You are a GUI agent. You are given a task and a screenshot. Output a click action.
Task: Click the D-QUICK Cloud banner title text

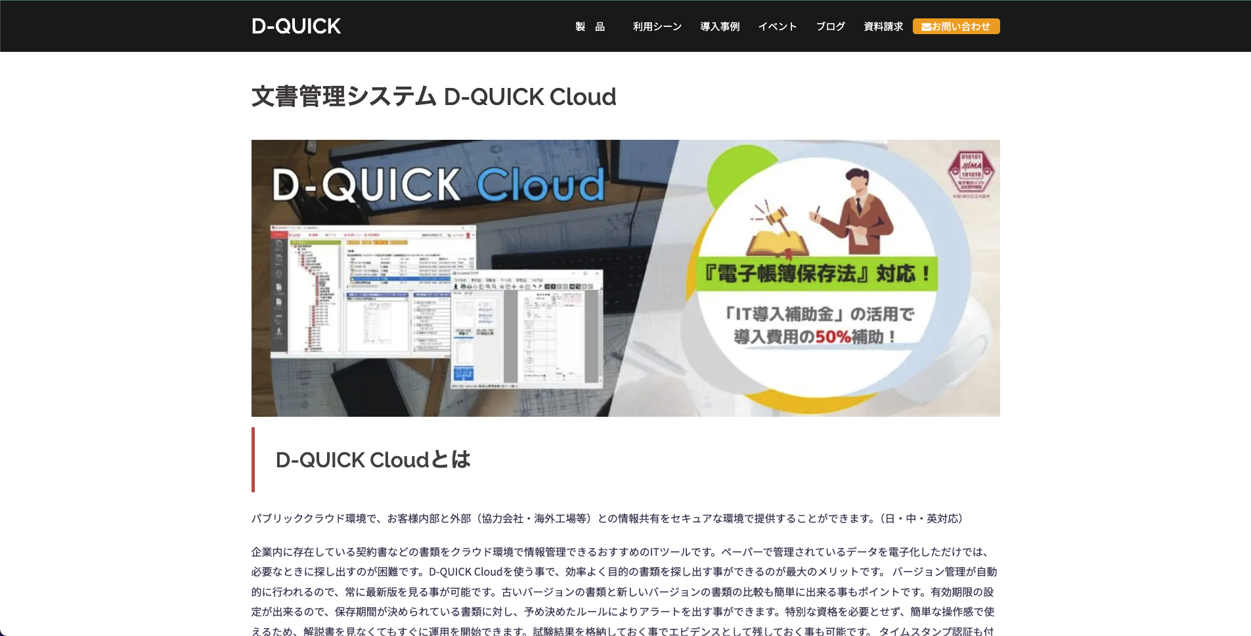(x=438, y=184)
